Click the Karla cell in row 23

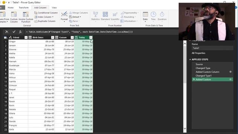[x=18, y=130]
